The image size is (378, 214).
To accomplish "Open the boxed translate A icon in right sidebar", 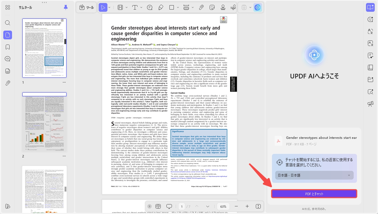I will coord(370,43).
